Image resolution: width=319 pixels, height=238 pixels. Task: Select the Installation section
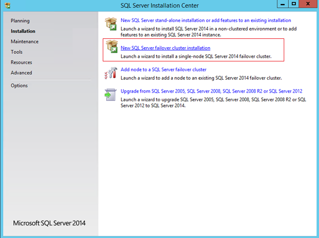pos(23,31)
